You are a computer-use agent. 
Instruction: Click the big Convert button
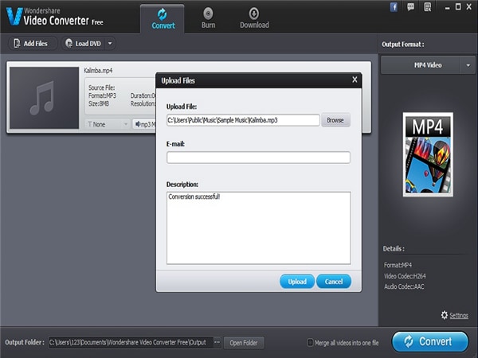pos(430,341)
